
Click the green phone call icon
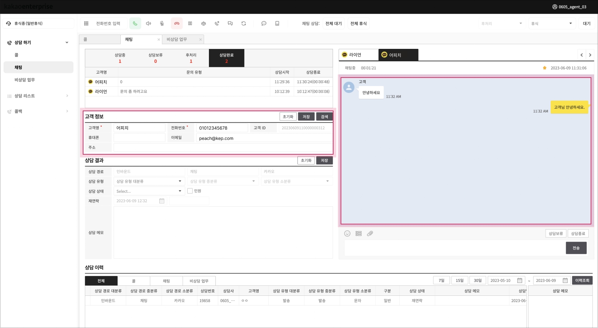(135, 24)
